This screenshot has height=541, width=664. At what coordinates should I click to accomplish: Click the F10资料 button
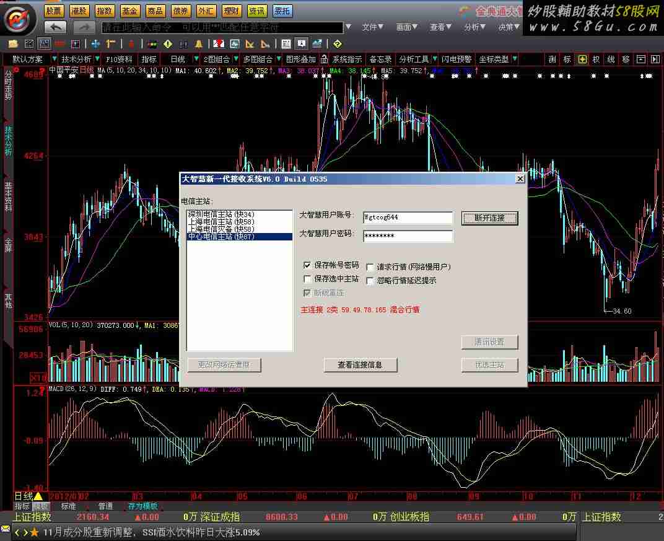coord(119,59)
